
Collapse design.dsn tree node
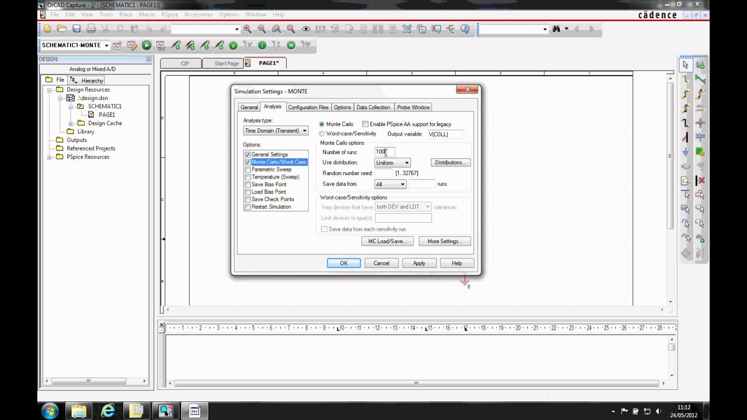coord(60,98)
